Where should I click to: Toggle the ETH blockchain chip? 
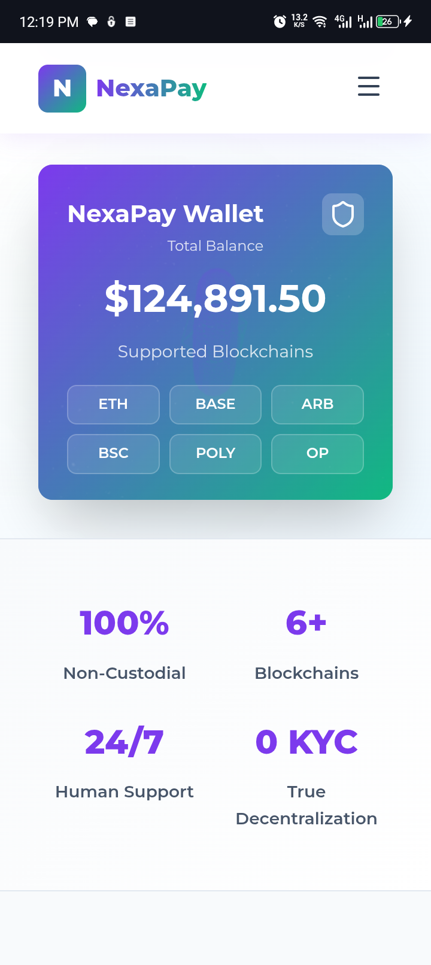pyautogui.click(x=113, y=404)
